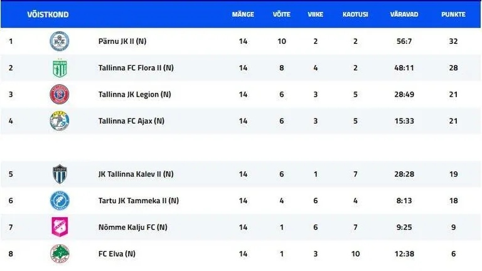Click the VIIKE column header

coord(316,14)
